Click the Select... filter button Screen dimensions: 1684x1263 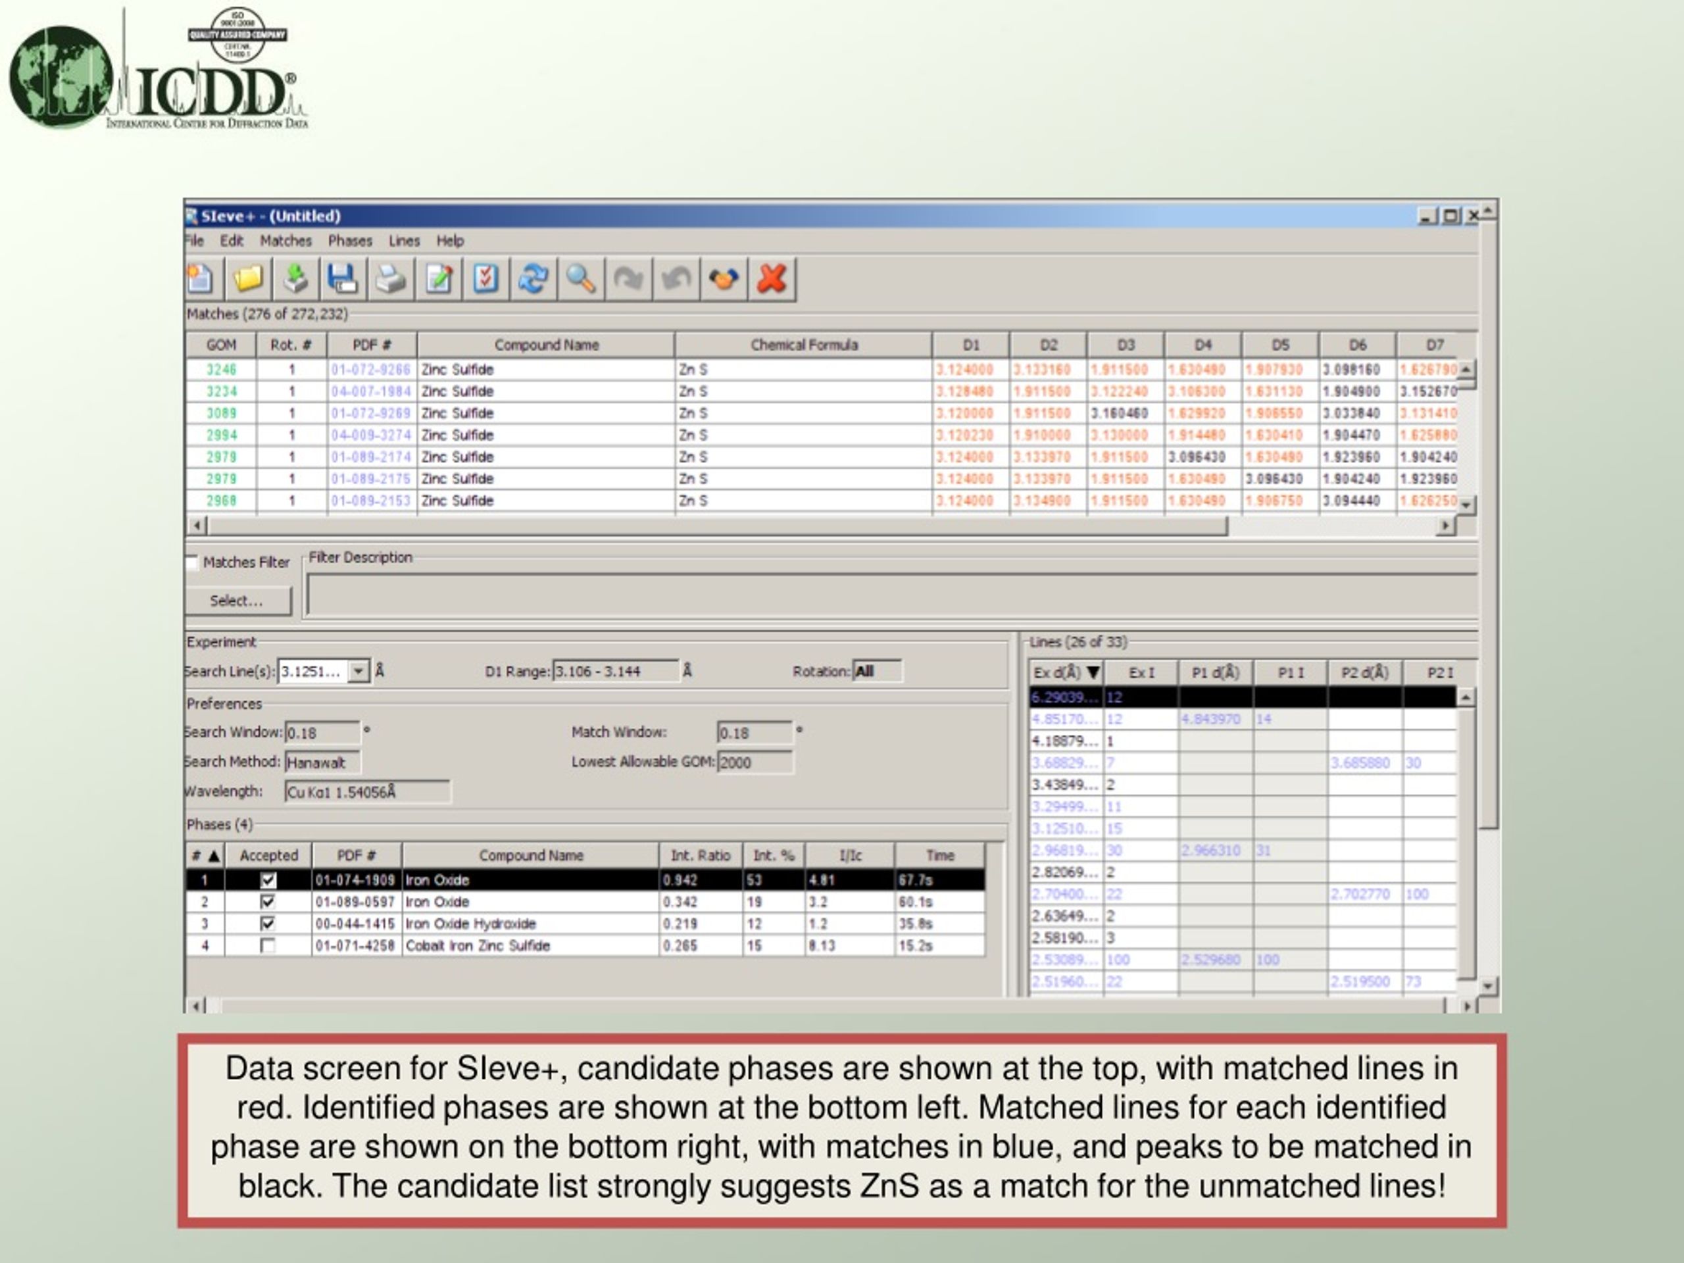238,601
